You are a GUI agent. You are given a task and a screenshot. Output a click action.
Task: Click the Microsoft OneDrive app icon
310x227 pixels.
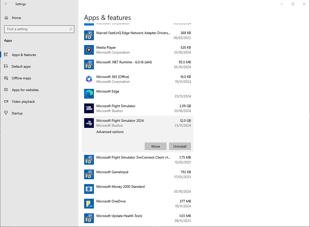[x=89, y=203]
